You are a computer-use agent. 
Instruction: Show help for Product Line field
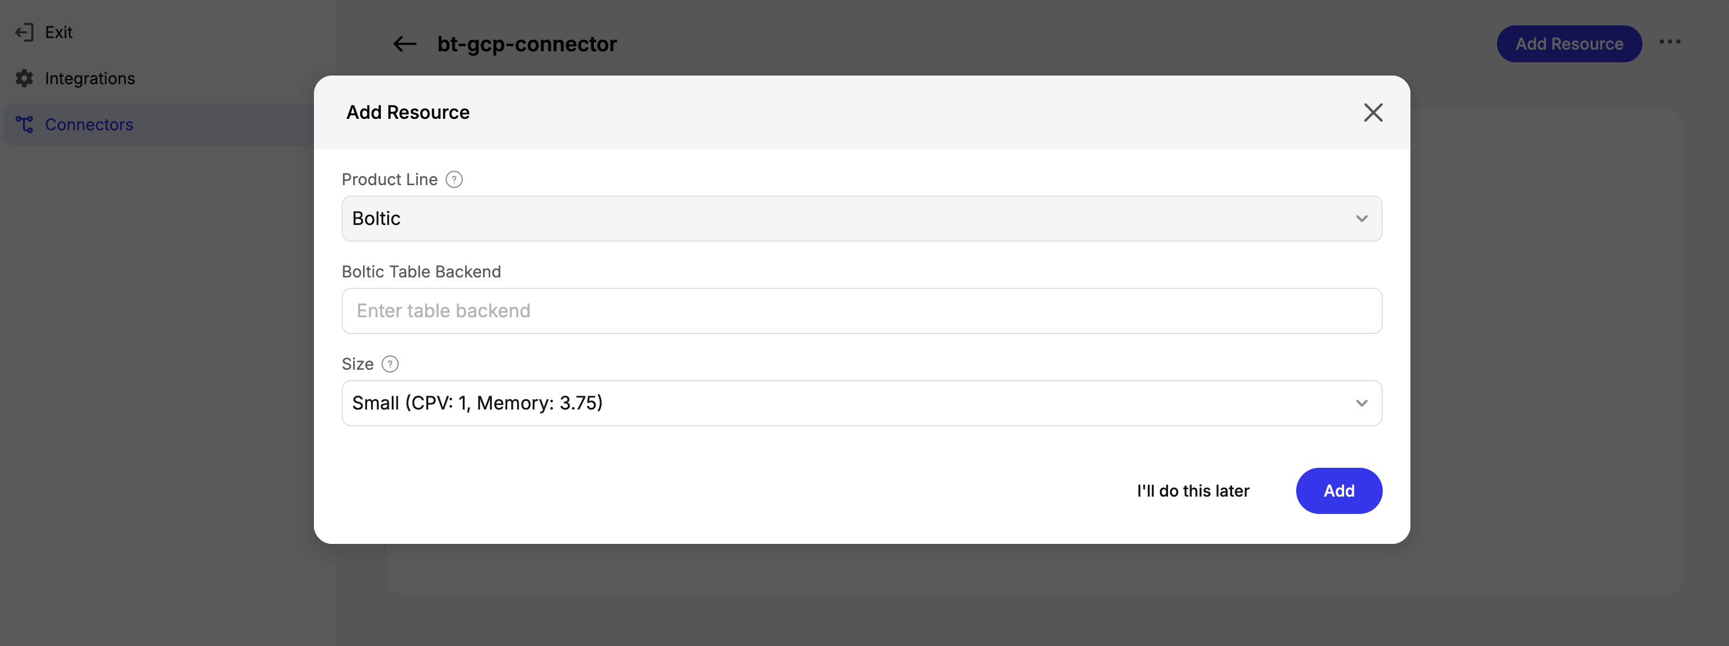click(454, 180)
